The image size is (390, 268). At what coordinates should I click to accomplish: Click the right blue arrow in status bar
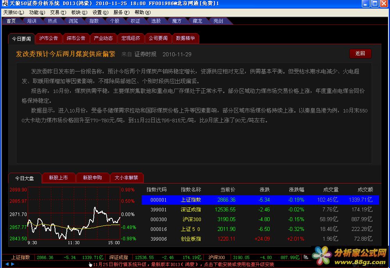point(13,264)
